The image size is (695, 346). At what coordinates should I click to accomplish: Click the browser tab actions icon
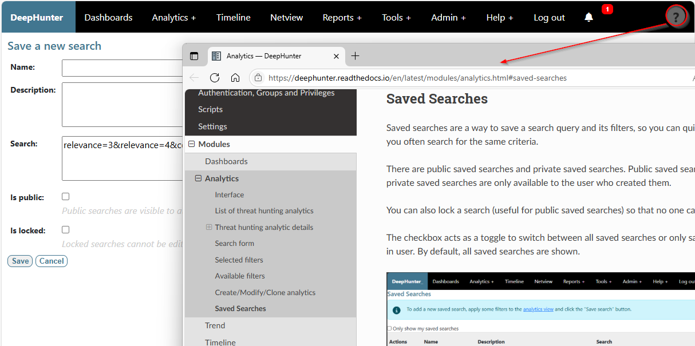(194, 56)
